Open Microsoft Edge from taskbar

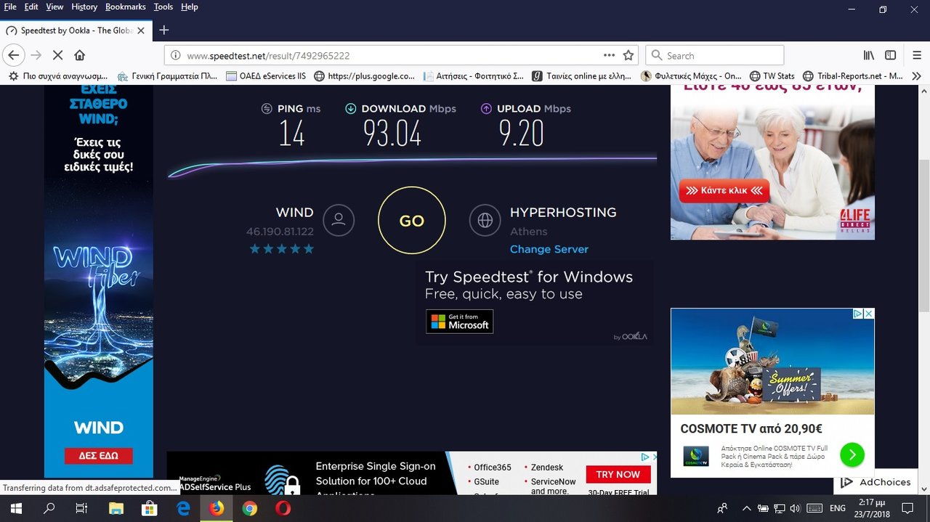[x=183, y=508]
